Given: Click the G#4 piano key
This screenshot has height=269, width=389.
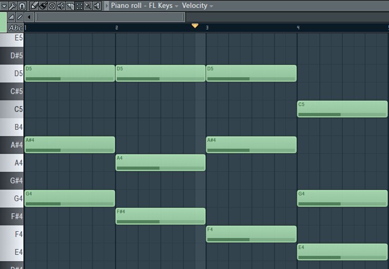Looking at the screenshot, I should [x=12, y=181].
